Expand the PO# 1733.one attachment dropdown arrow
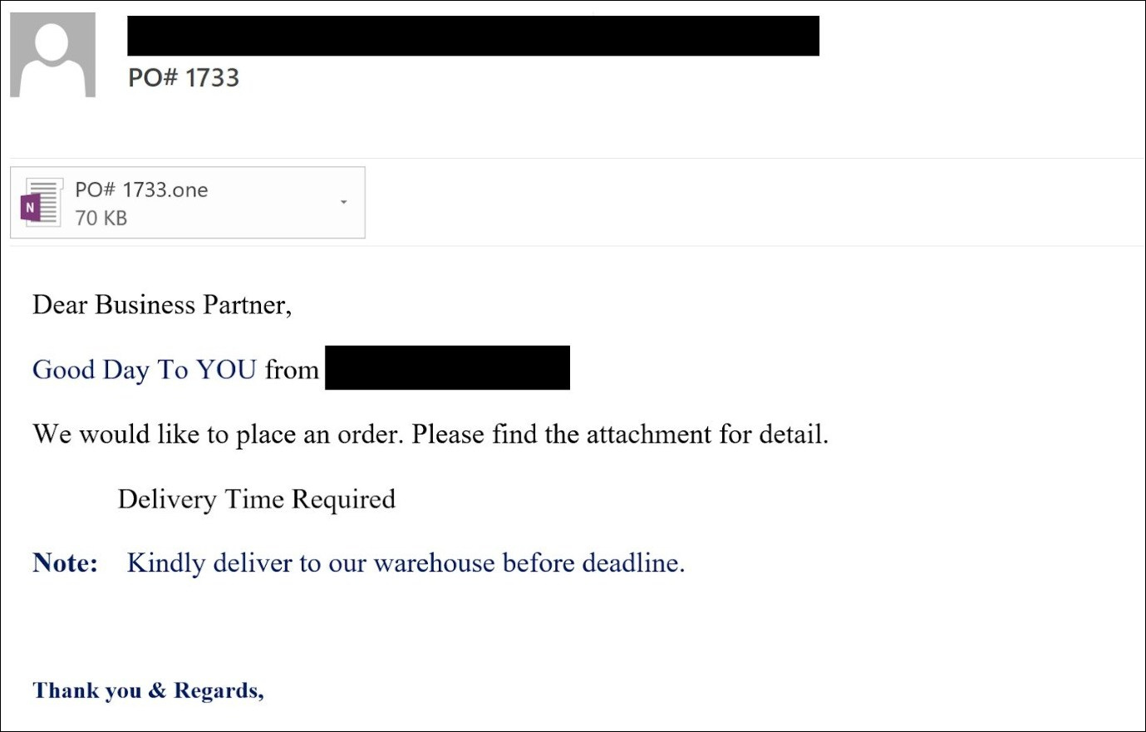The image size is (1146, 732). click(x=343, y=202)
